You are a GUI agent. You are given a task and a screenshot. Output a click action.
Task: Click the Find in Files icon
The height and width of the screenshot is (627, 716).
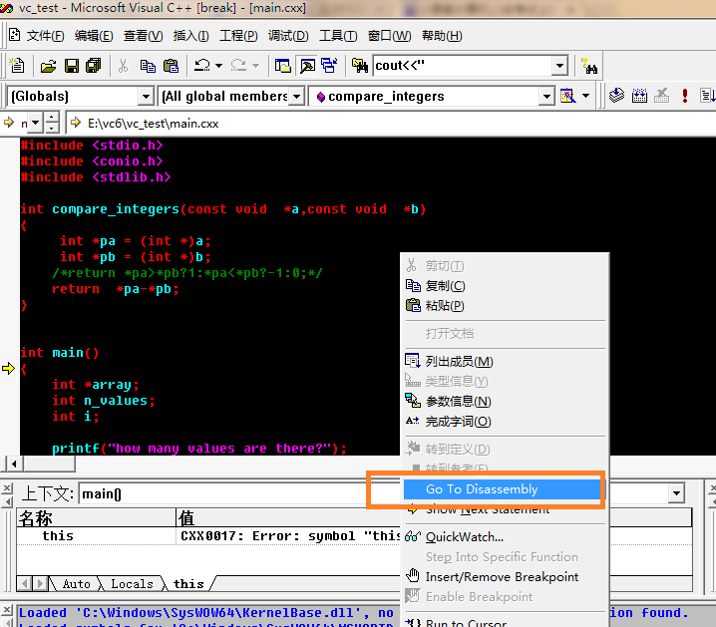coord(360,66)
